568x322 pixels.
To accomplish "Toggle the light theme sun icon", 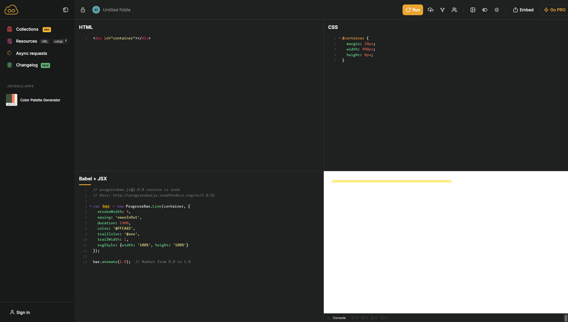I will click(x=496, y=10).
